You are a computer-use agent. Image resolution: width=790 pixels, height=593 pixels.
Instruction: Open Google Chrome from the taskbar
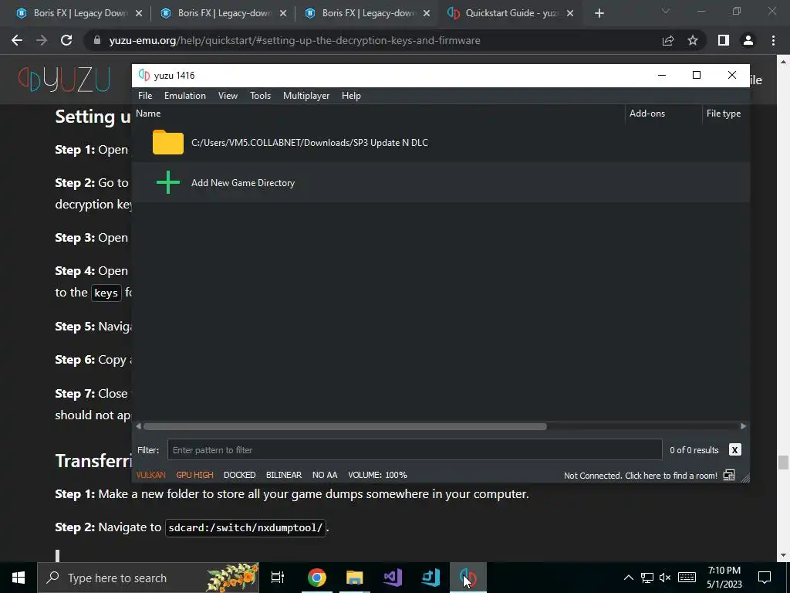317,578
